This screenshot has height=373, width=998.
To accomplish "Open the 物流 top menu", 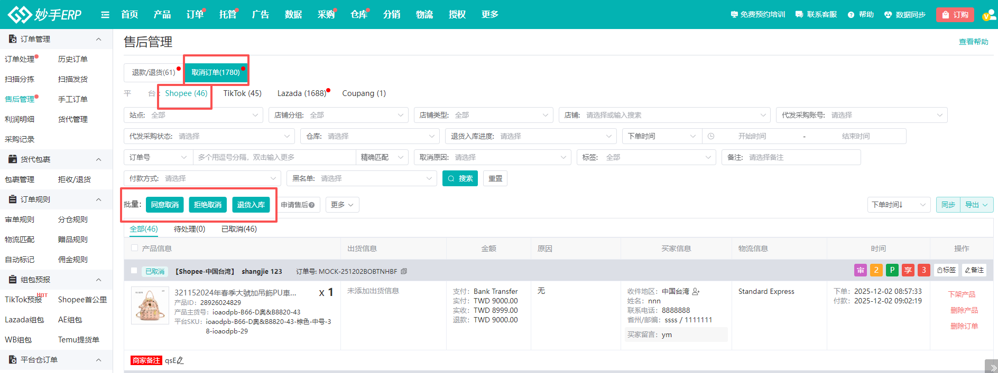I will pos(424,14).
